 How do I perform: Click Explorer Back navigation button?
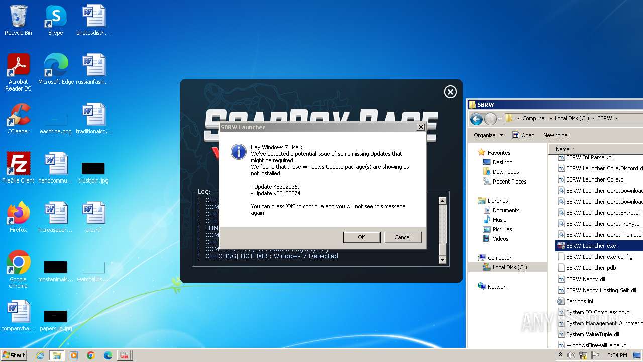(476, 119)
